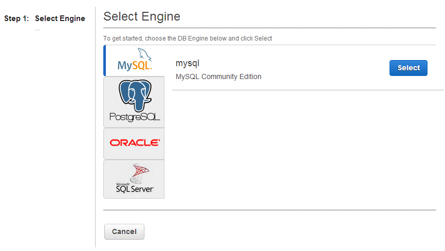The width and height of the screenshot is (445, 251).
Task: Click the MySQL dolphin logo icon
Action: [144, 54]
